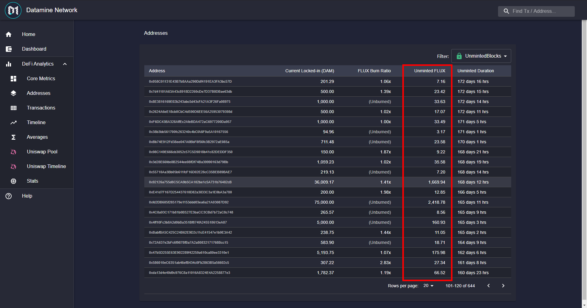
Task: Click the Uniswap Pool unicorn icon
Action: [x=13, y=152]
